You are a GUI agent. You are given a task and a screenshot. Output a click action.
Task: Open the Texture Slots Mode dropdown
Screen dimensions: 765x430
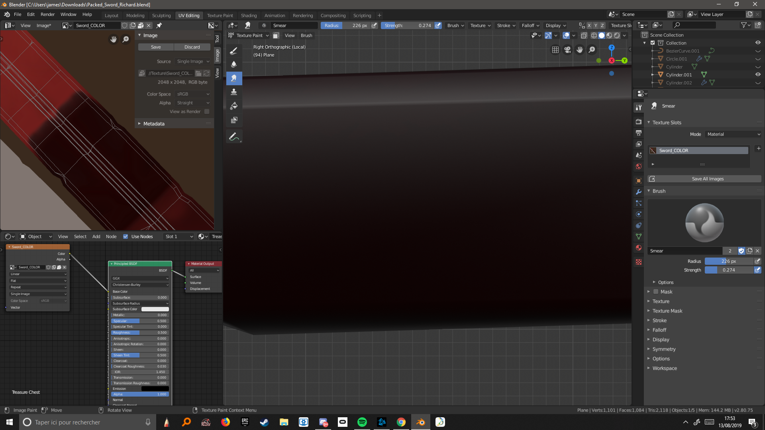733,134
